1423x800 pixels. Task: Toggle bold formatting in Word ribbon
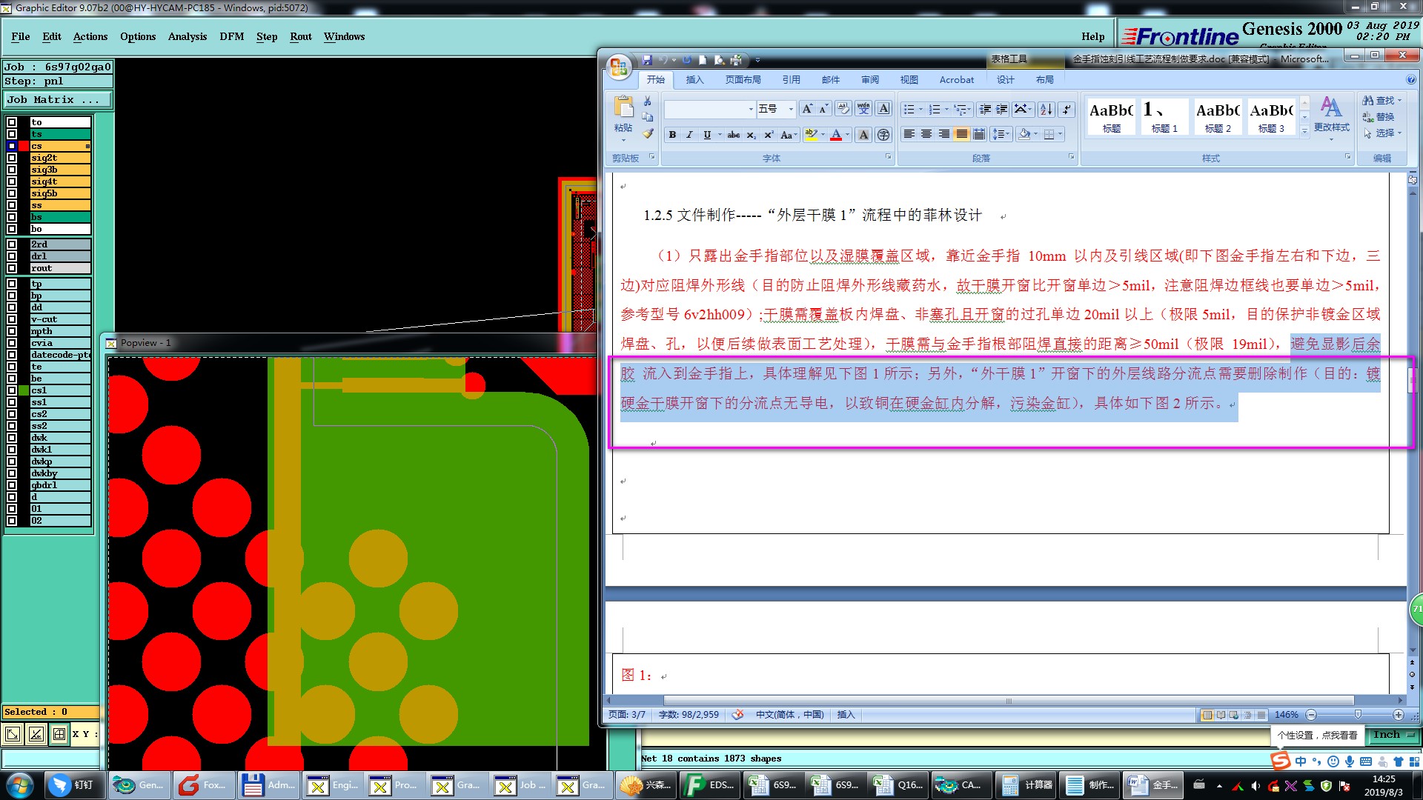coord(672,135)
